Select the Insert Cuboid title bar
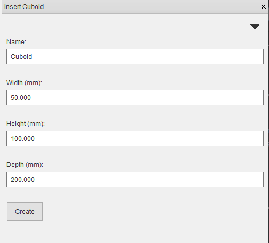 tap(135, 7)
